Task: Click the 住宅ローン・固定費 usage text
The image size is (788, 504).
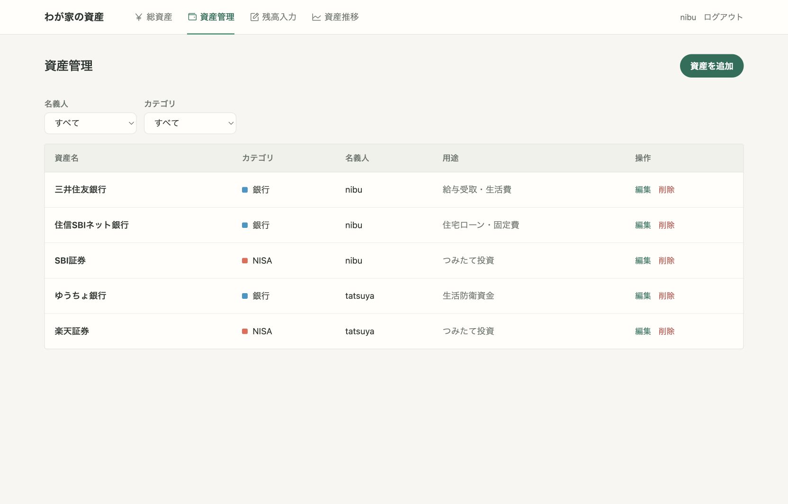Action: pyautogui.click(x=481, y=225)
